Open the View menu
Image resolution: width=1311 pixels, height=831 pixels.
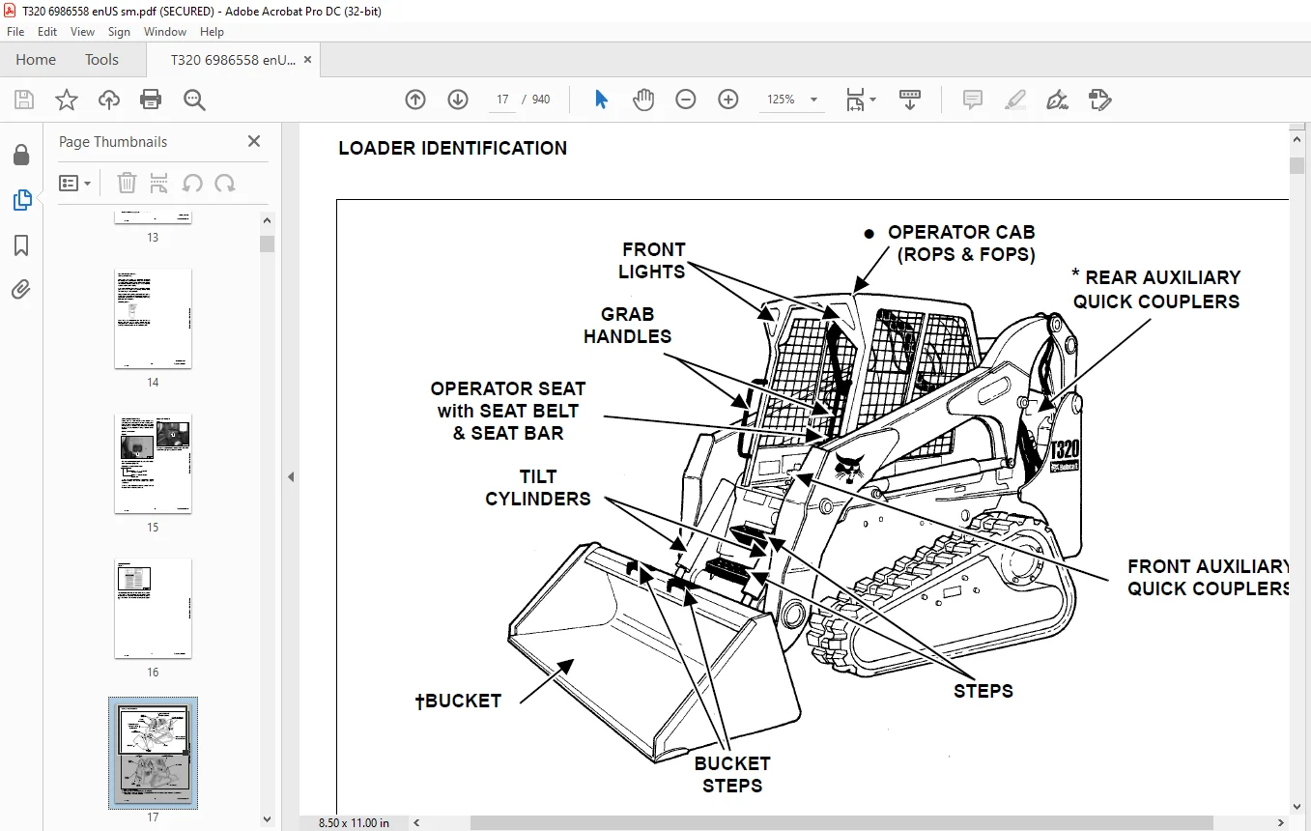[83, 32]
